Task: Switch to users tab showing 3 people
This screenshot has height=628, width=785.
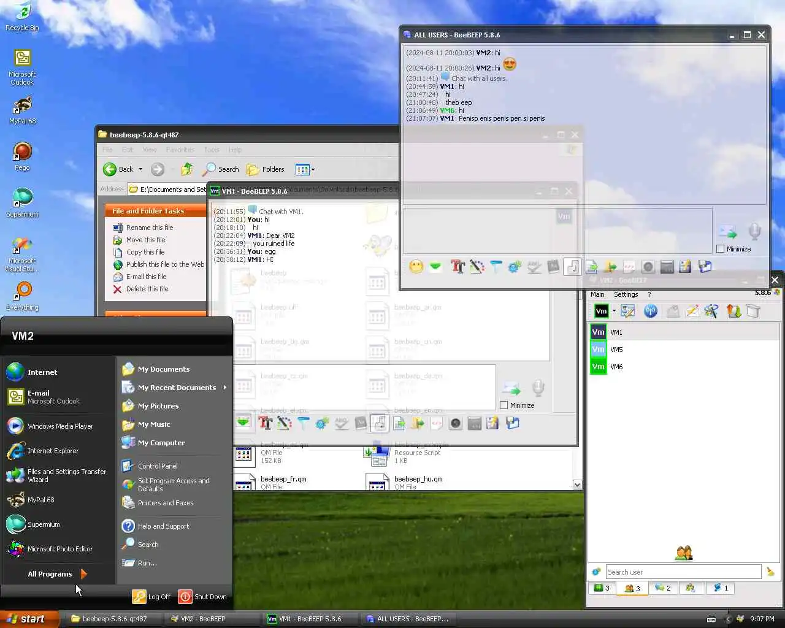Action: point(632,588)
